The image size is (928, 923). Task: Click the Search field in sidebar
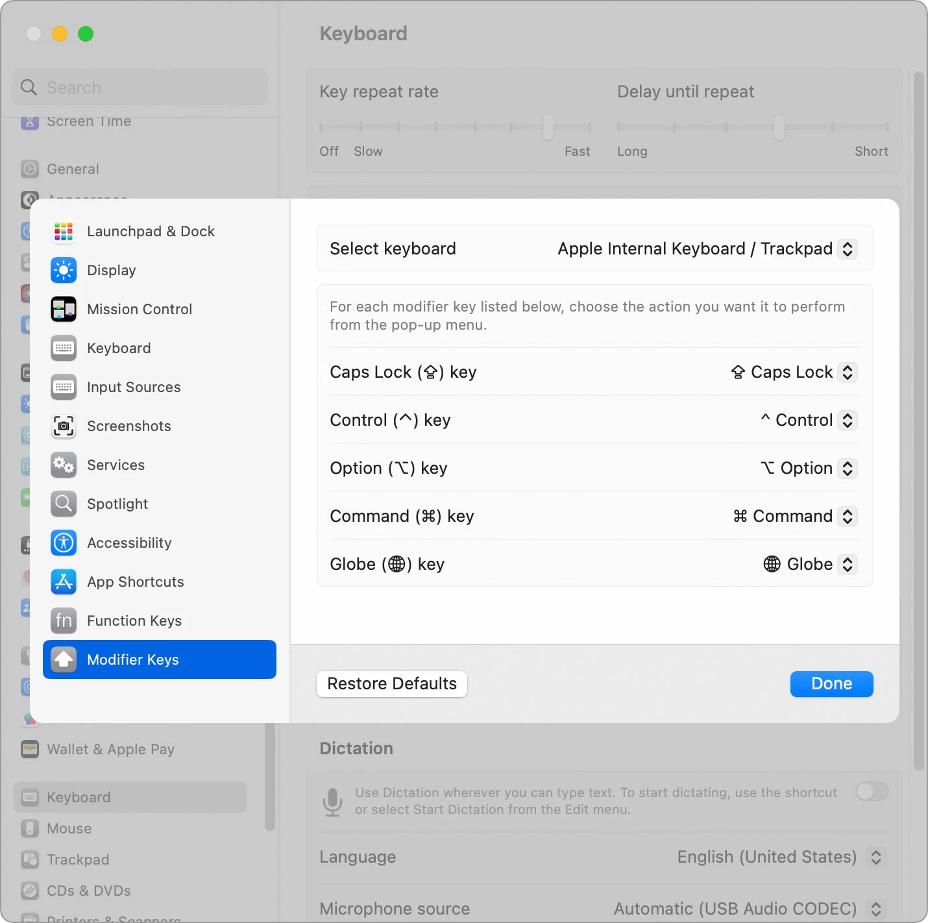140,87
